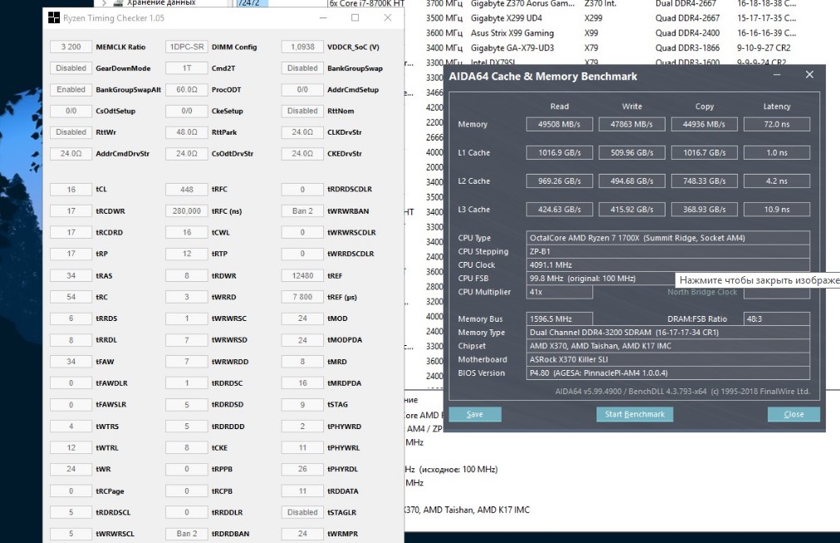Click the tWRMPR value 24
Image resolution: width=840 pixels, height=543 pixels.
click(302, 533)
